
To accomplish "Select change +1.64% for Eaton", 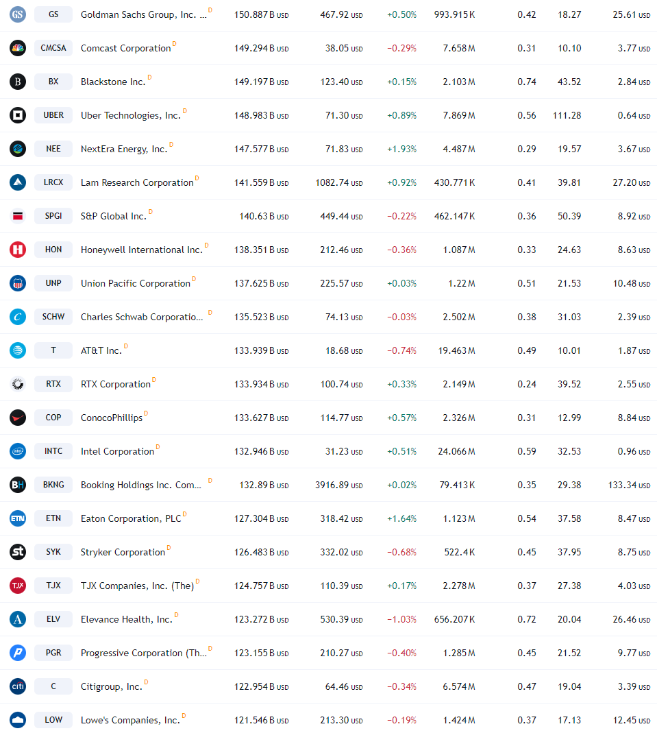I will coord(401,519).
